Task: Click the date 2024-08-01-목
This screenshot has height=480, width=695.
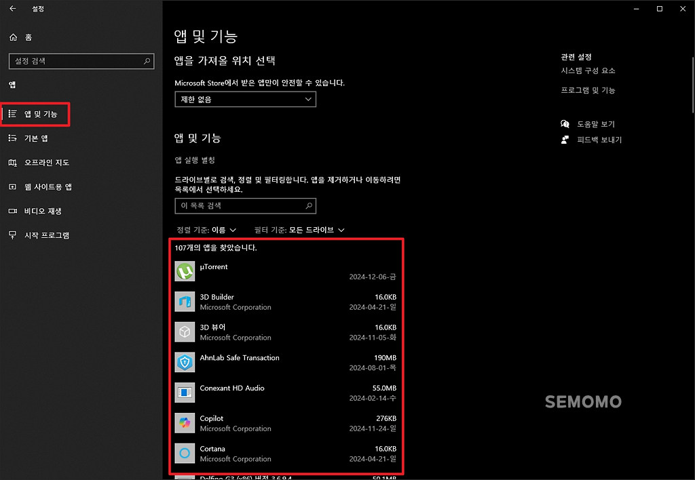Action: [x=373, y=368]
